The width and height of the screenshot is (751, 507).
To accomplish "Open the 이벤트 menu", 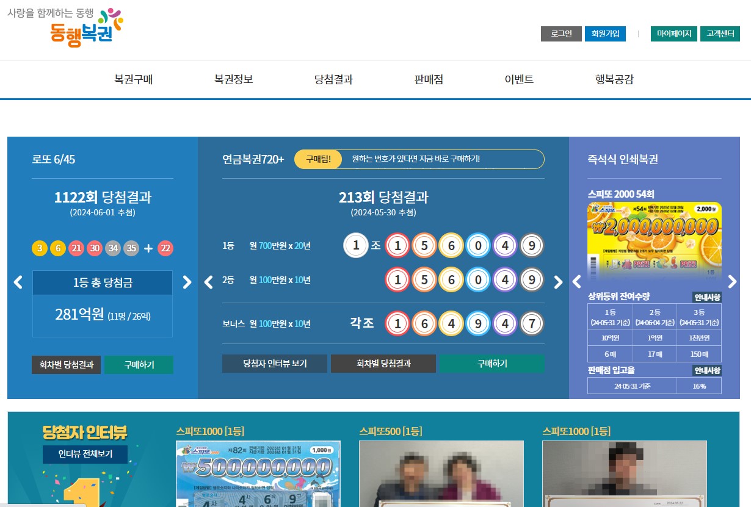I will click(518, 79).
